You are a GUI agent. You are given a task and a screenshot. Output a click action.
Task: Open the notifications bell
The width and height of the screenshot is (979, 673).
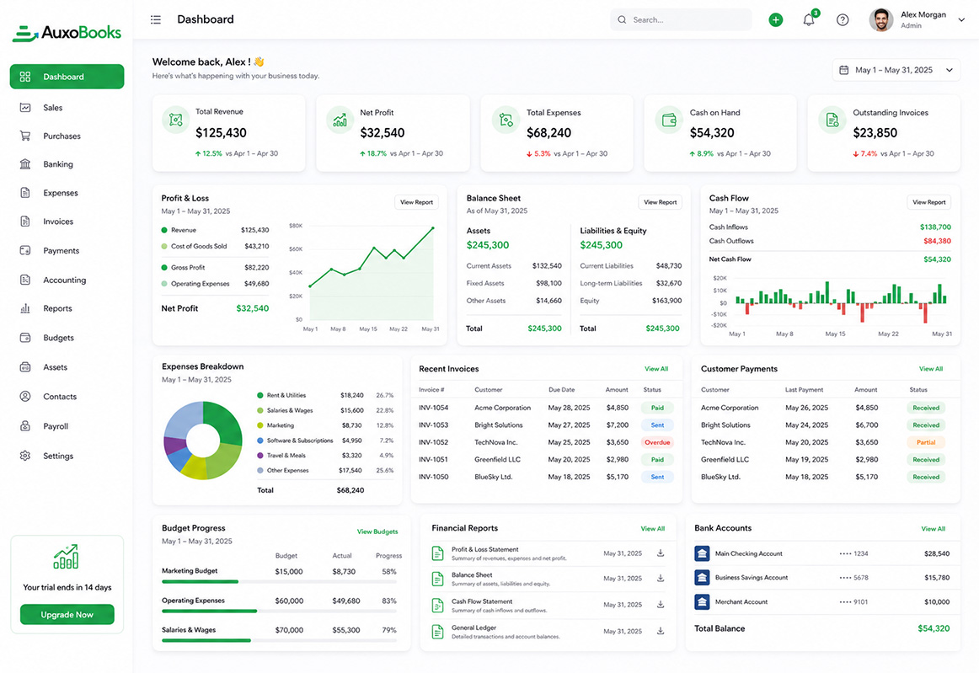(809, 20)
